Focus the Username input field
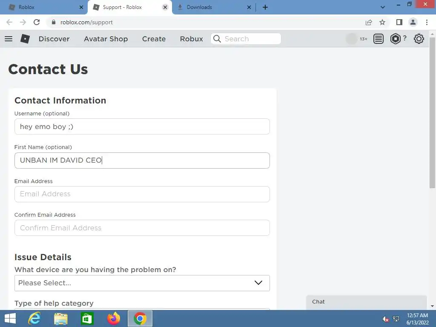 142,126
